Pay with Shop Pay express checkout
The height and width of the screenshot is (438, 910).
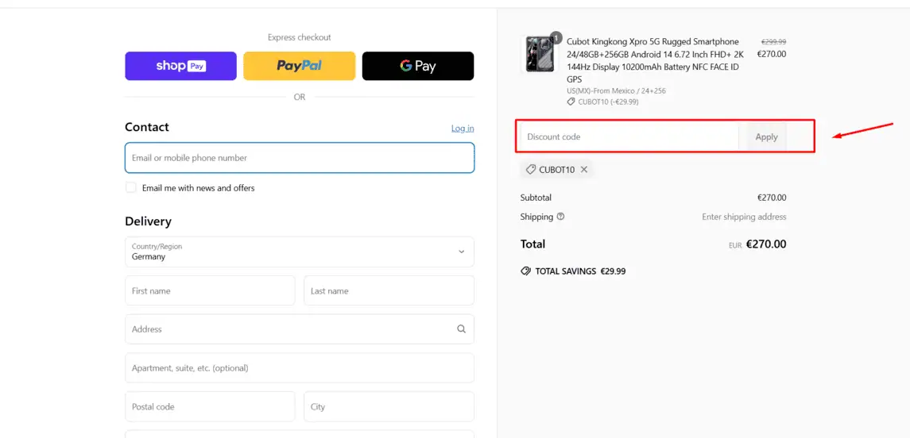pyautogui.click(x=180, y=66)
